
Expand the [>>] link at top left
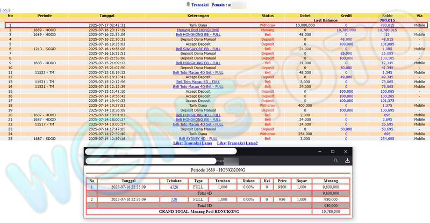[x=5, y=10]
